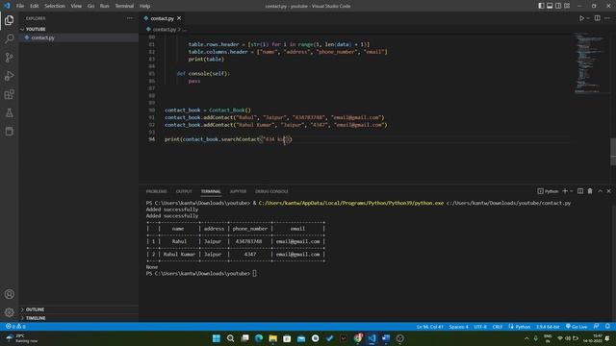The image size is (616, 346).
Task: Open the Help menu
Action: [145, 6]
